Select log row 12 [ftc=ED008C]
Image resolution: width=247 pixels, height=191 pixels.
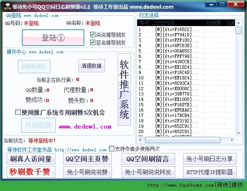point(186,88)
